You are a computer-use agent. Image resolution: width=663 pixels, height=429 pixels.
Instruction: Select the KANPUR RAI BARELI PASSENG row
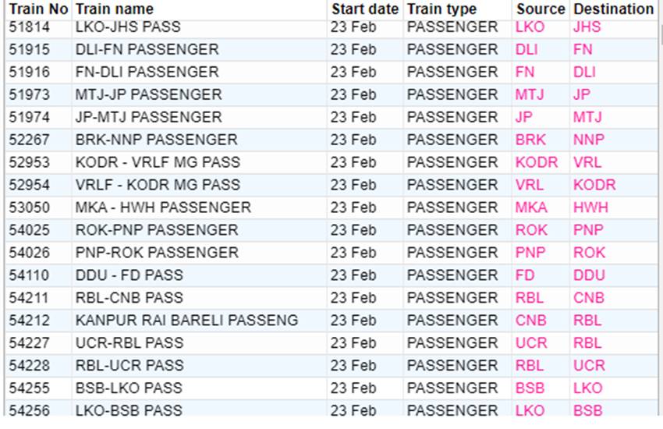[x=331, y=321]
